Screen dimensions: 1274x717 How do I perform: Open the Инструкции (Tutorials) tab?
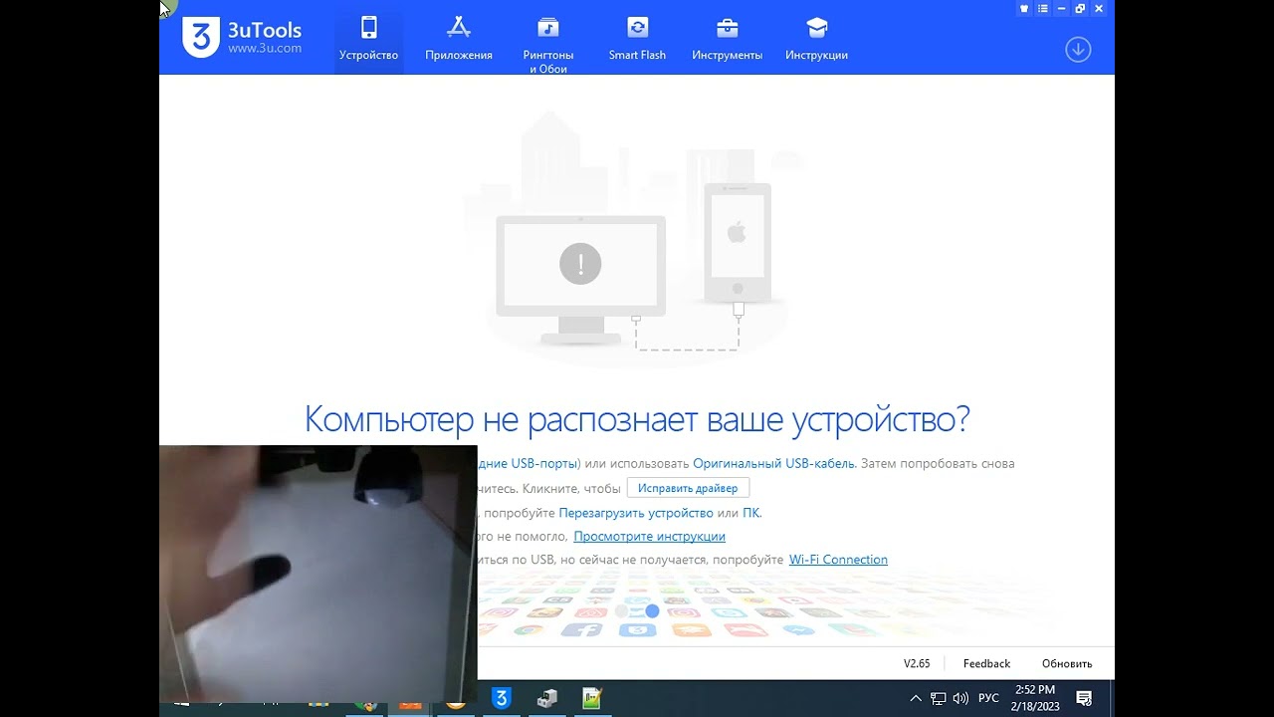pyautogui.click(x=816, y=40)
